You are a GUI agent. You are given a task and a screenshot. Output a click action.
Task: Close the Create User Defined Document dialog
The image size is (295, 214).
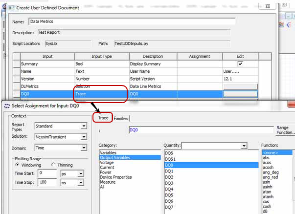tap(268, 6)
